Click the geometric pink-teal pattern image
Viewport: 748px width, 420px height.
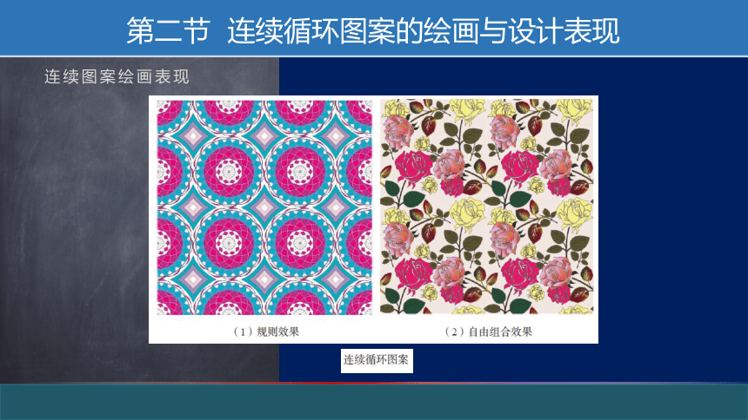click(x=264, y=207)
